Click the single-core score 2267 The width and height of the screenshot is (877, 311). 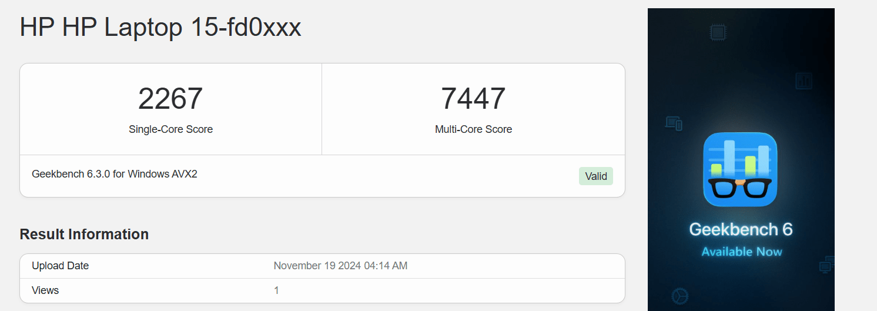(x=170, y=99)
